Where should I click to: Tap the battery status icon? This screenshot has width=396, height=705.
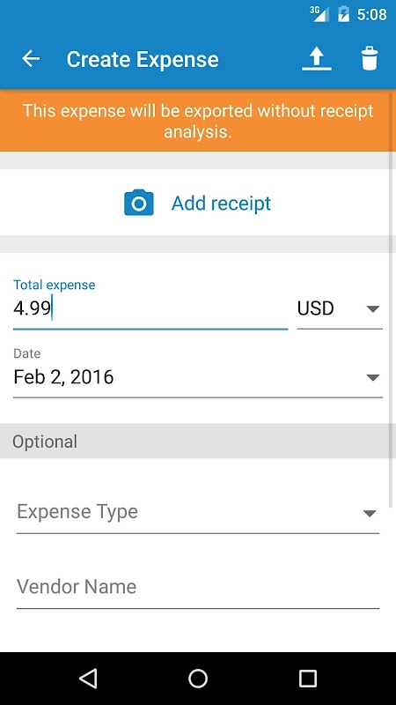343,14
